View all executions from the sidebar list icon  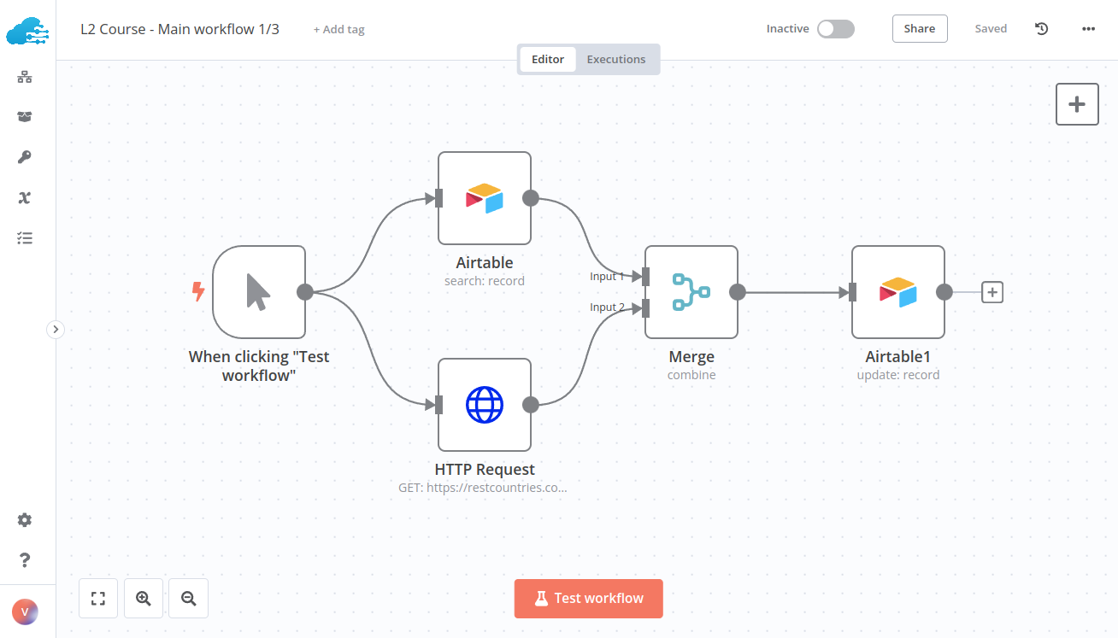click(x=25, y=237)
